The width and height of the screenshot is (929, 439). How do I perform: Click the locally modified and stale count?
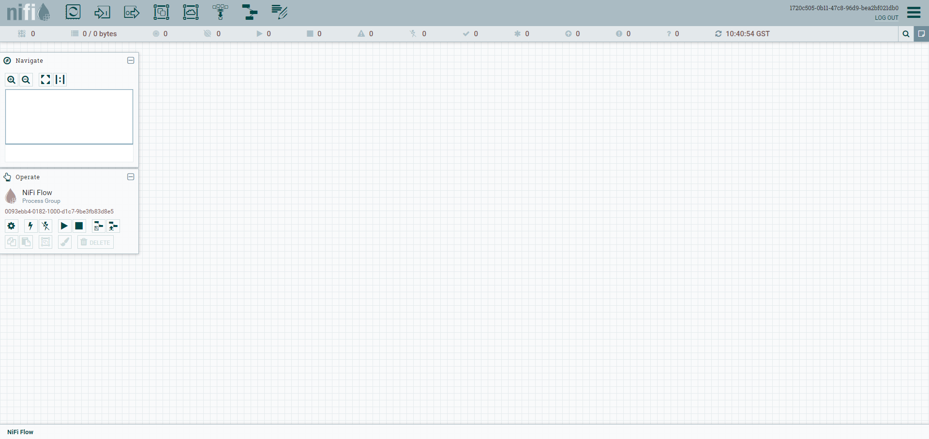coord(623,34)
